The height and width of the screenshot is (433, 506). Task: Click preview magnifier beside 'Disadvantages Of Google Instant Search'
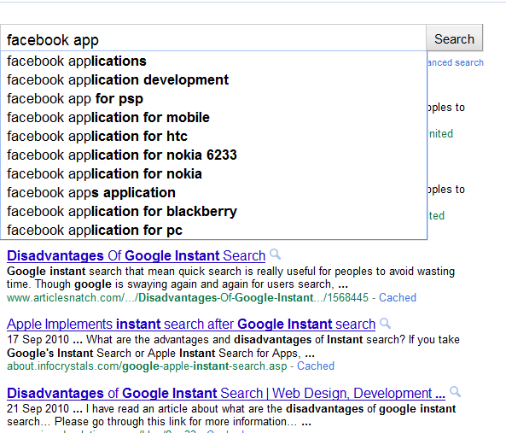point(276,255)
